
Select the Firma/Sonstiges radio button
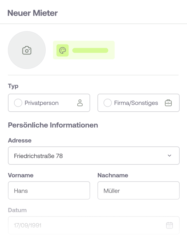pos(108,103)
